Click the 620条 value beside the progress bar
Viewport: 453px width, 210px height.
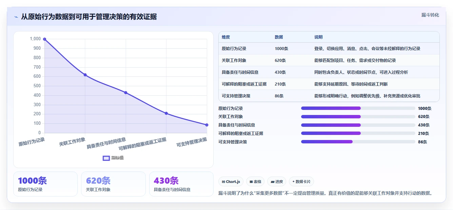point(424,117)
